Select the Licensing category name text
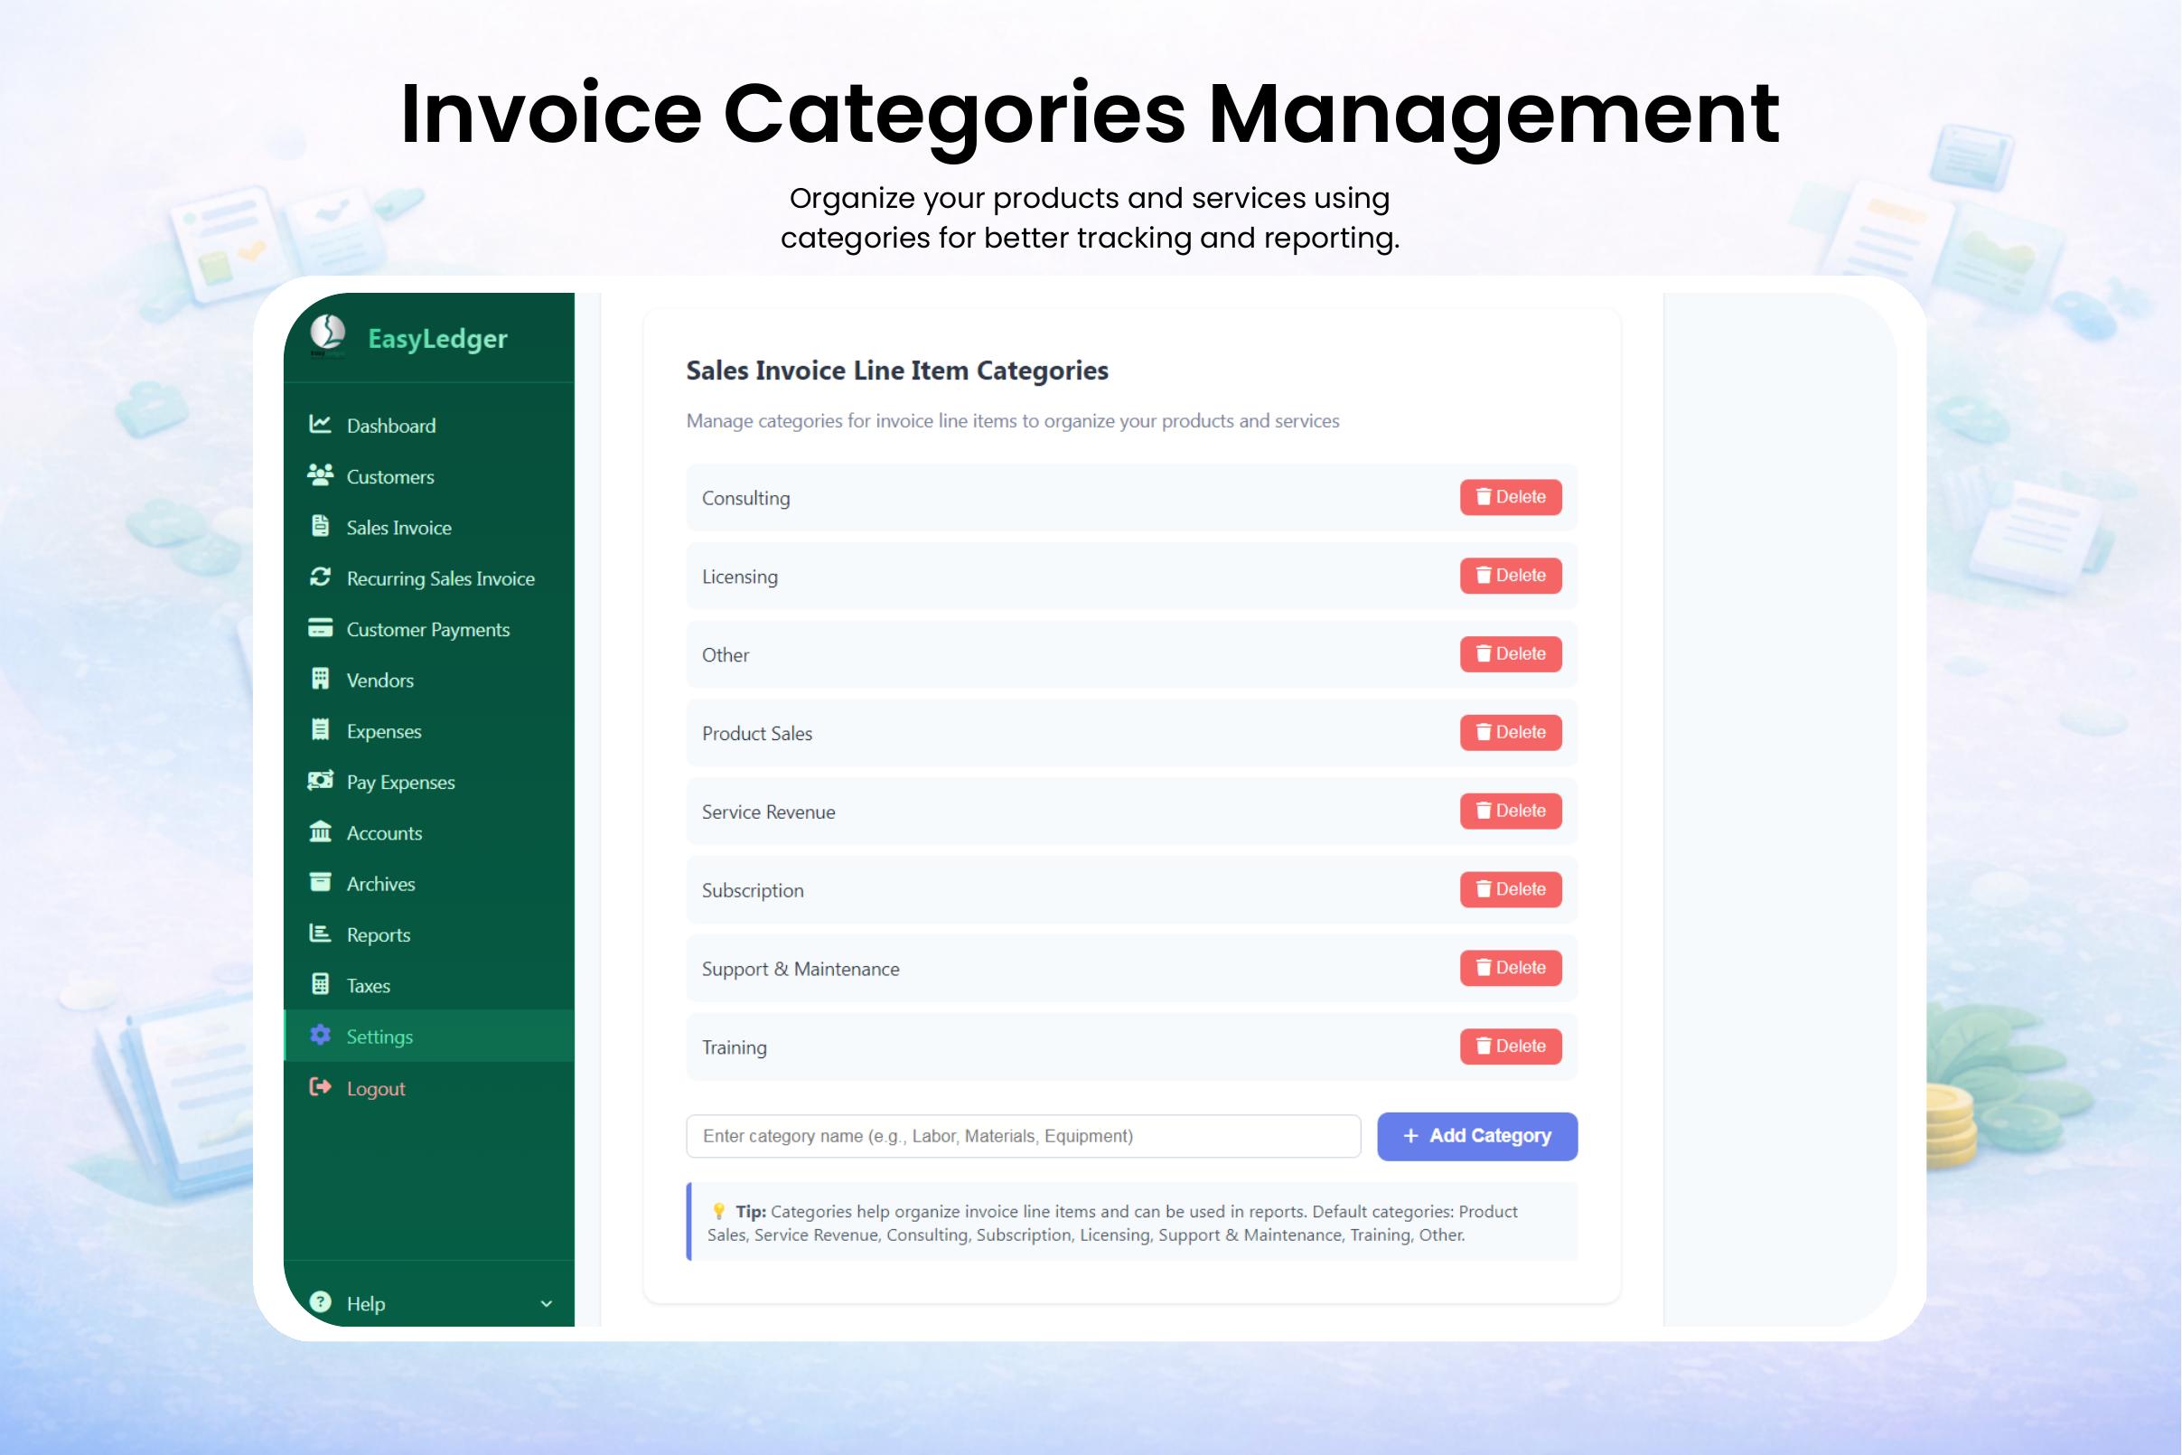This screenshot has height=1455, width=2182. click(739, 577)
